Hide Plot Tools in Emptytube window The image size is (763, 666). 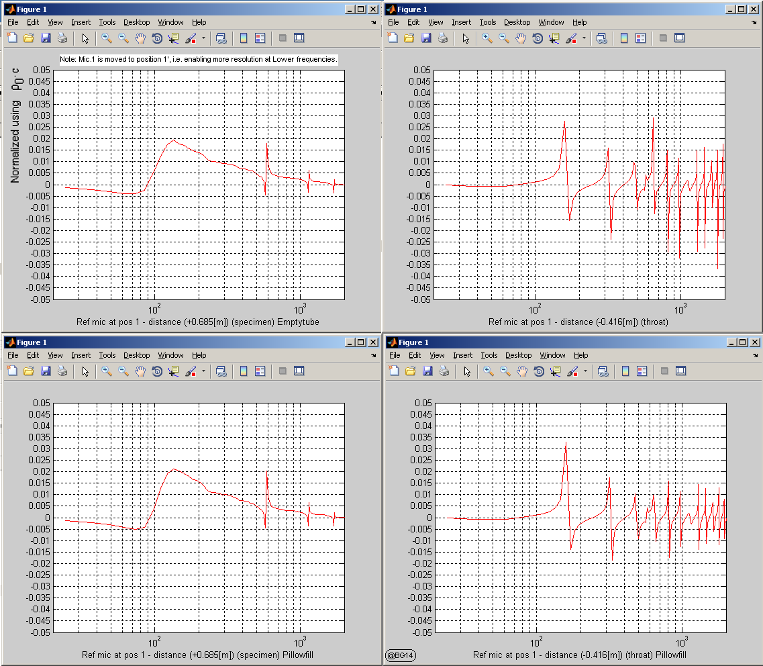pos(283,38)
